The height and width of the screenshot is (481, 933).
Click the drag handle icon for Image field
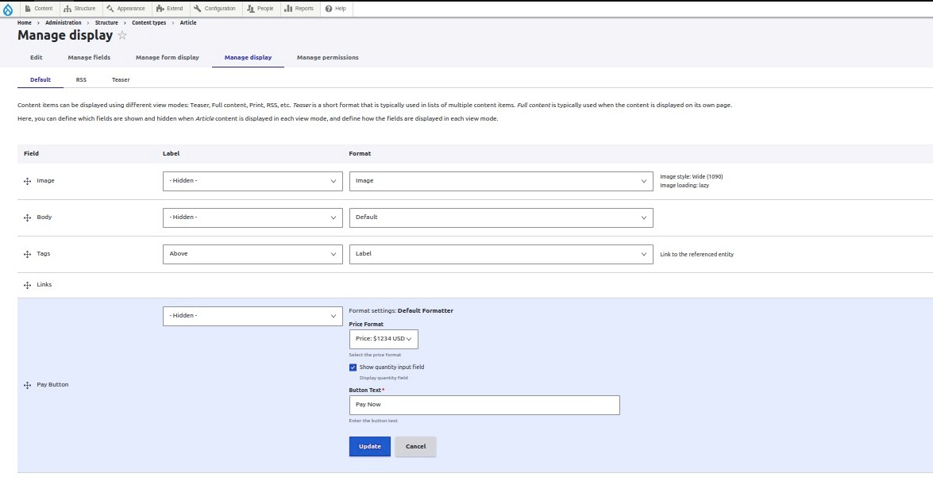tap(28, 181)
